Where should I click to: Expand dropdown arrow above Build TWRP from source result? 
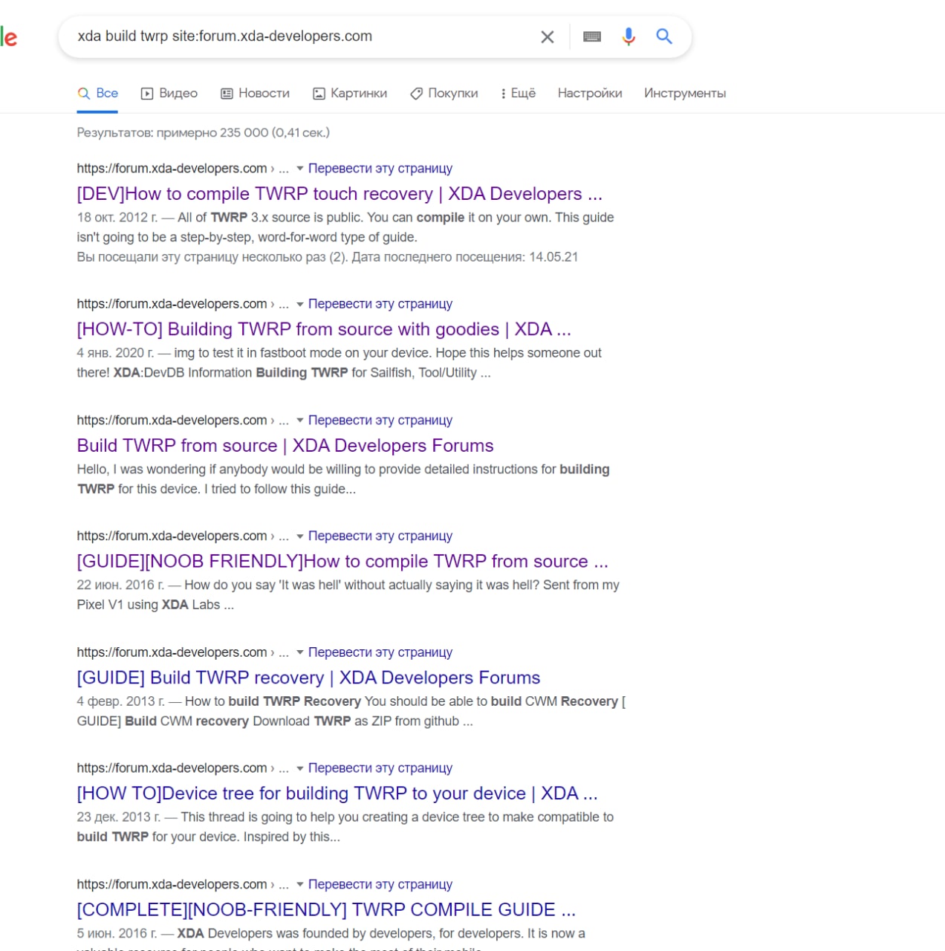click(300, 421)
